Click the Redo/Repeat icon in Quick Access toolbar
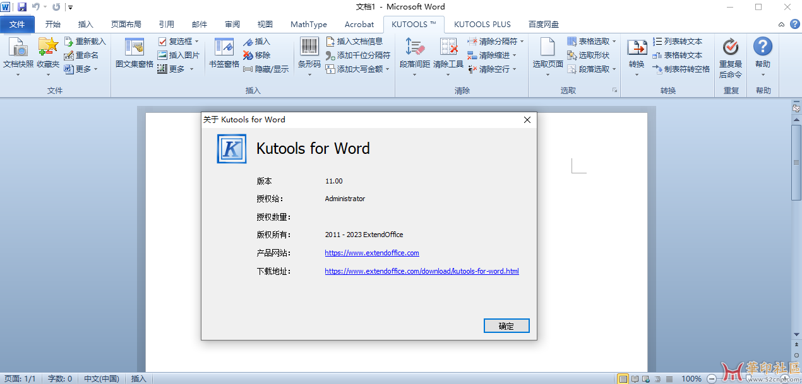 pyautogui.click(x=56, y=7)
